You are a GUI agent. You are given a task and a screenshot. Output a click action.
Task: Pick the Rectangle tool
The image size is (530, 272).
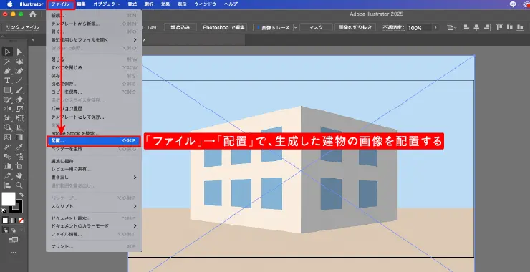[x=7, y=90]
